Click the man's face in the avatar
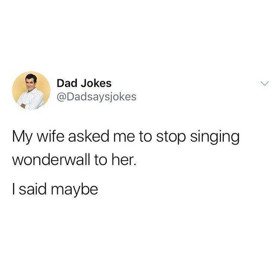The image size is (280, 280). (x=31, y=83)
